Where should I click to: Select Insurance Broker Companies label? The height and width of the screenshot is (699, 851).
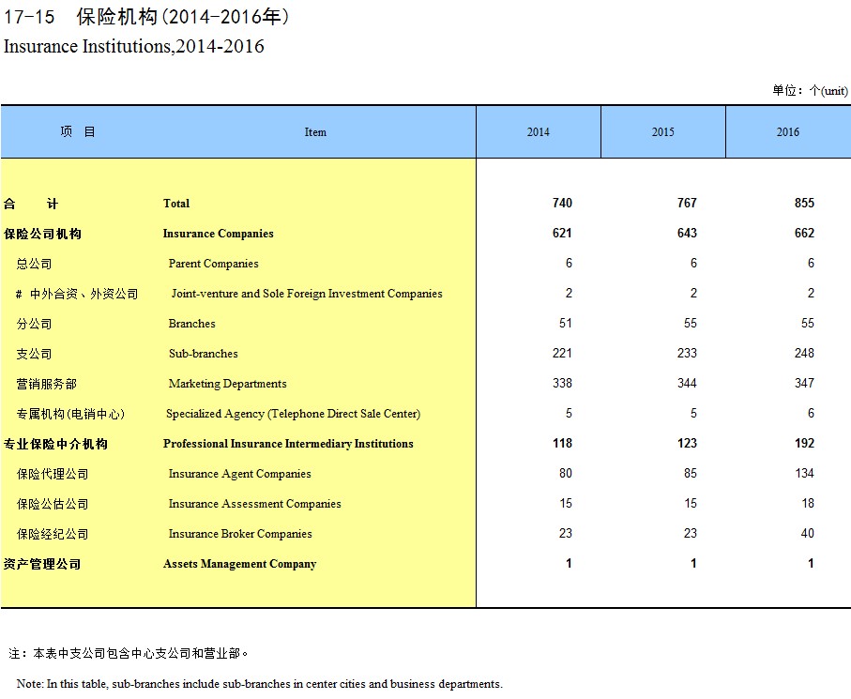click(240, 534)
